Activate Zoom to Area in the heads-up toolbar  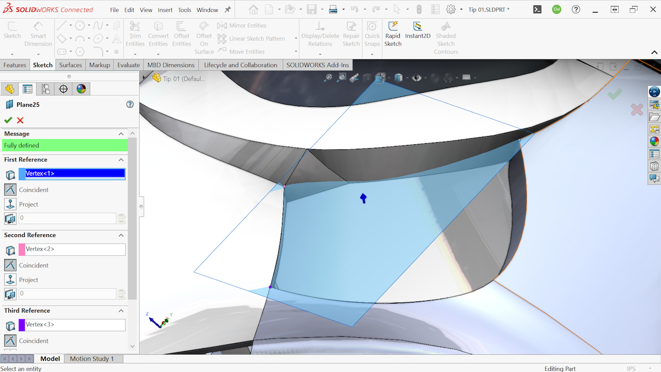pos(342,78)
